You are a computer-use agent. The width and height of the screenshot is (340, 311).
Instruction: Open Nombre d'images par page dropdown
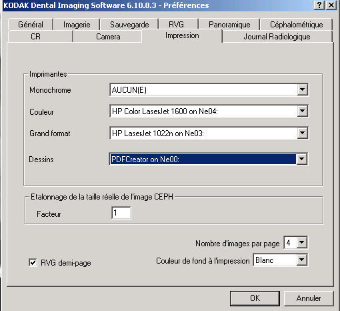pyautogui.click(x=302, y=242)
